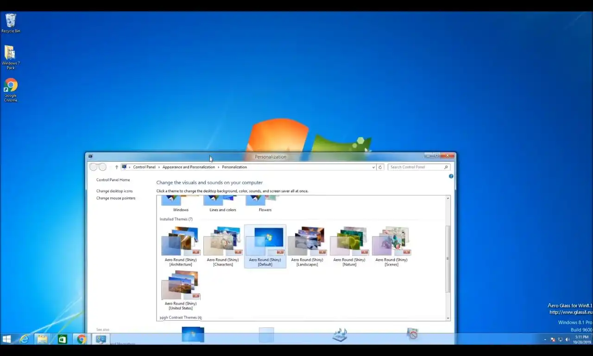Open the arrow dropdown after Appearance and Personalization
The width and height of the screenshot is (593, 356).
pyautogui.click(x=219, y=167)
